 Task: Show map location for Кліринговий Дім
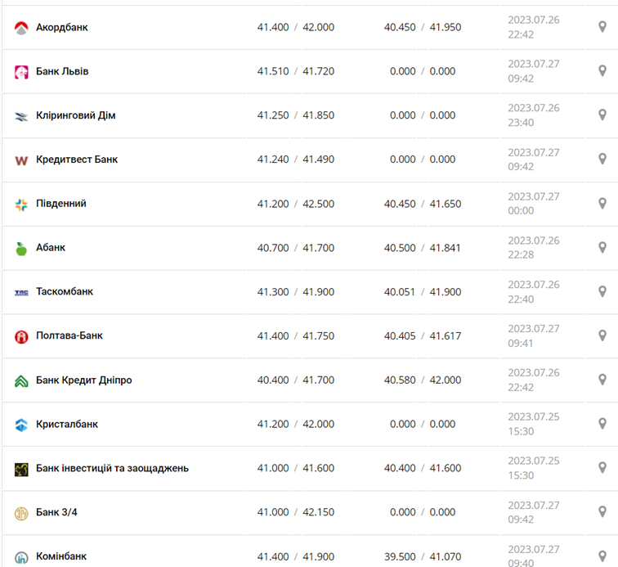[602, 115]
